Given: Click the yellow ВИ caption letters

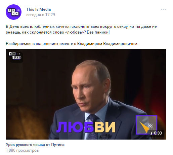Looking at the screenshot, I should click(x=104, y=127).
